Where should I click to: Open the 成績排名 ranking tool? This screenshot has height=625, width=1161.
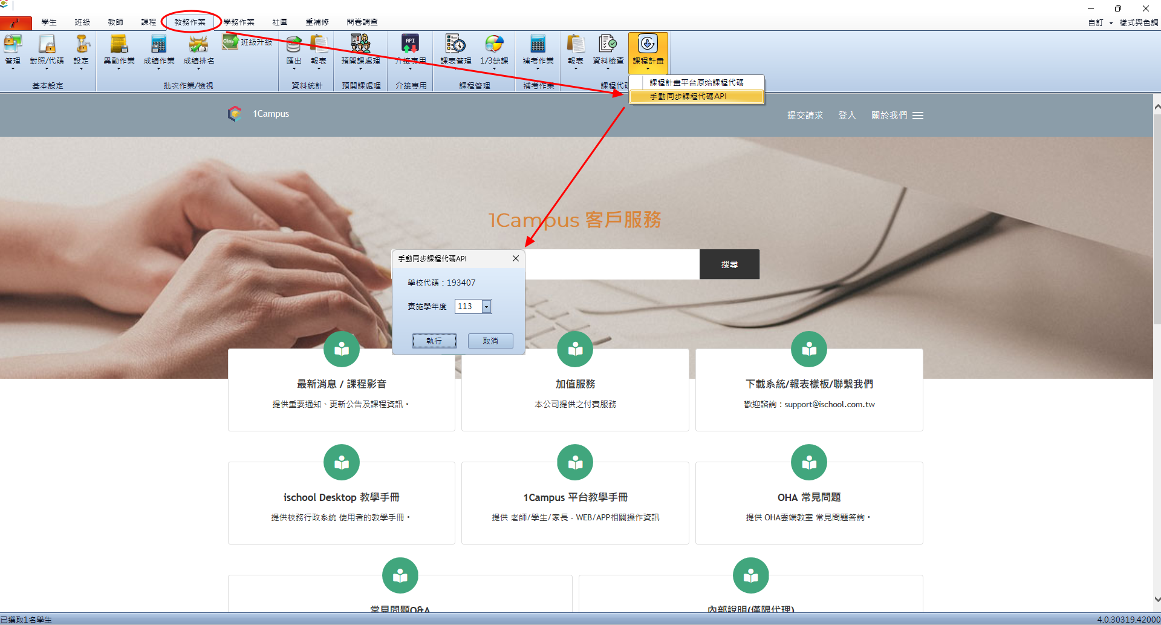[198, 51]
